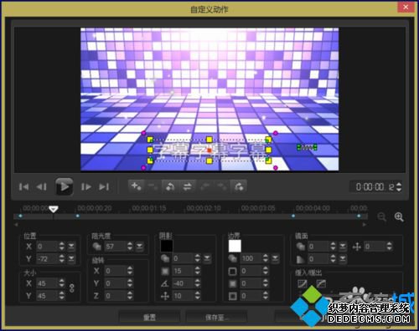Click the Mirror distance cross-arrows icon
The image size is (419, 331).
point(357,247)
